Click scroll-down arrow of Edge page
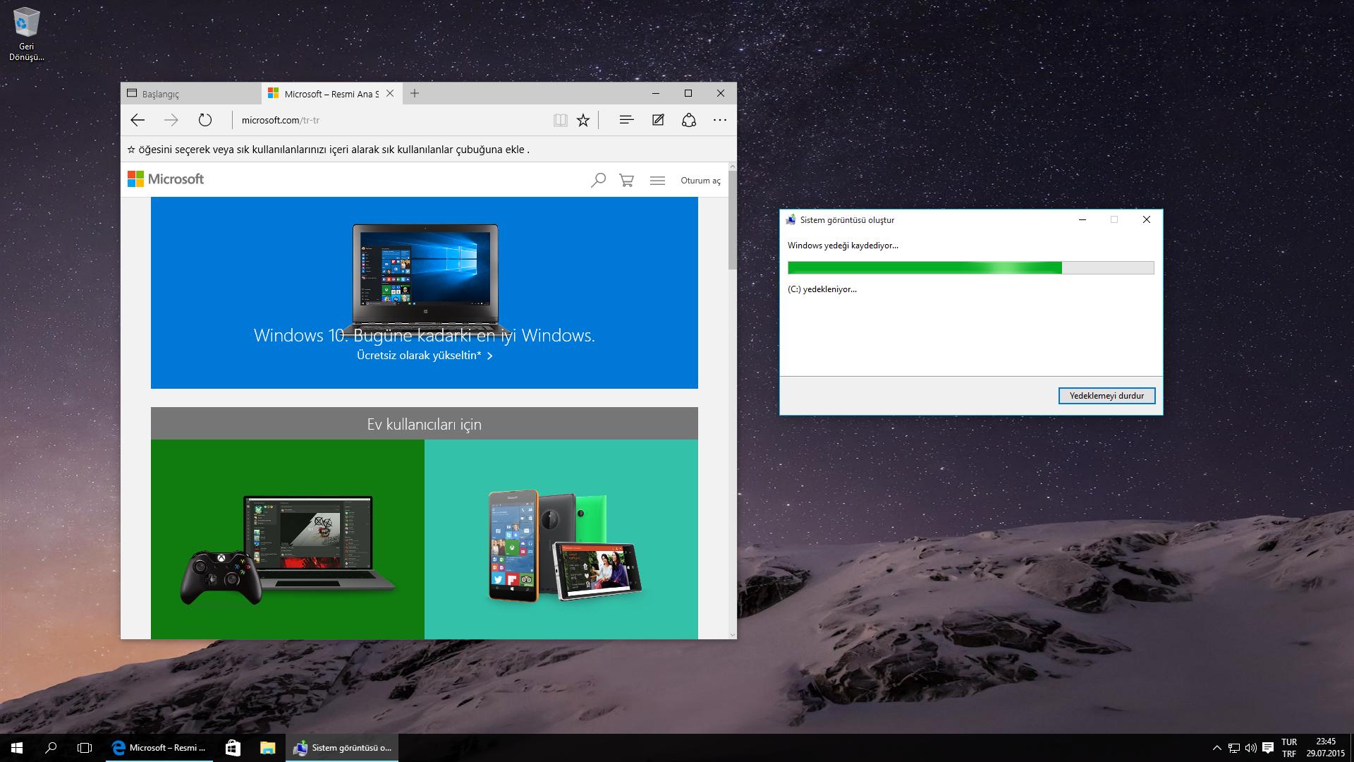The width and height of the screenshot is (1354, 762). 732,634
